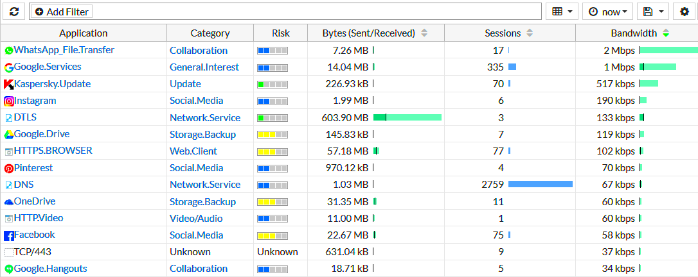Screen dimensions: 698x277
Task: Open the HTTP.Video link
Action: pyautogui.click(x=39, y=217)
